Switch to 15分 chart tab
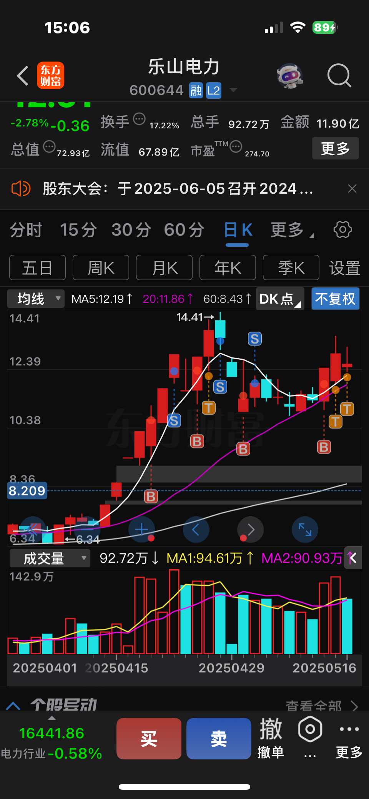 click(x=78, y=230)
